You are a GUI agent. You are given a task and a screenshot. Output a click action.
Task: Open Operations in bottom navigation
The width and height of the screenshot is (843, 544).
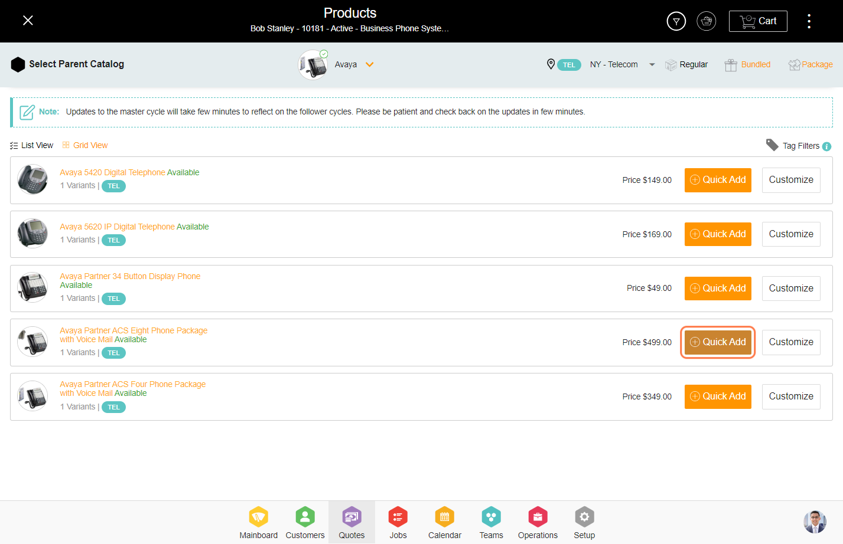(x=538, y=523)
